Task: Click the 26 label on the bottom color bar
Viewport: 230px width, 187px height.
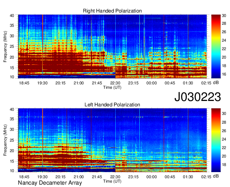Action: tap(224, 131)
